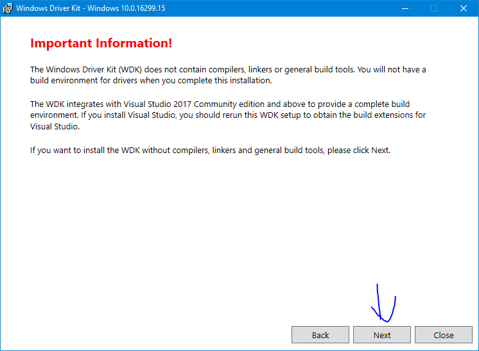Click the Windows Driver Kit installer icon
This screenshot has width=479, height=351.
(x=8, y=8)
